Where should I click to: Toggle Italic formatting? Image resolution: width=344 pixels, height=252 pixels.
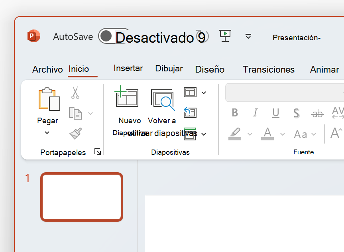[x=255, y=113]
